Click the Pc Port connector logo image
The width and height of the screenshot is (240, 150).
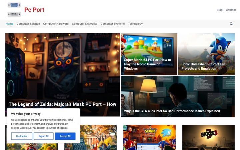pyautogui.click(x=14, y=9)
